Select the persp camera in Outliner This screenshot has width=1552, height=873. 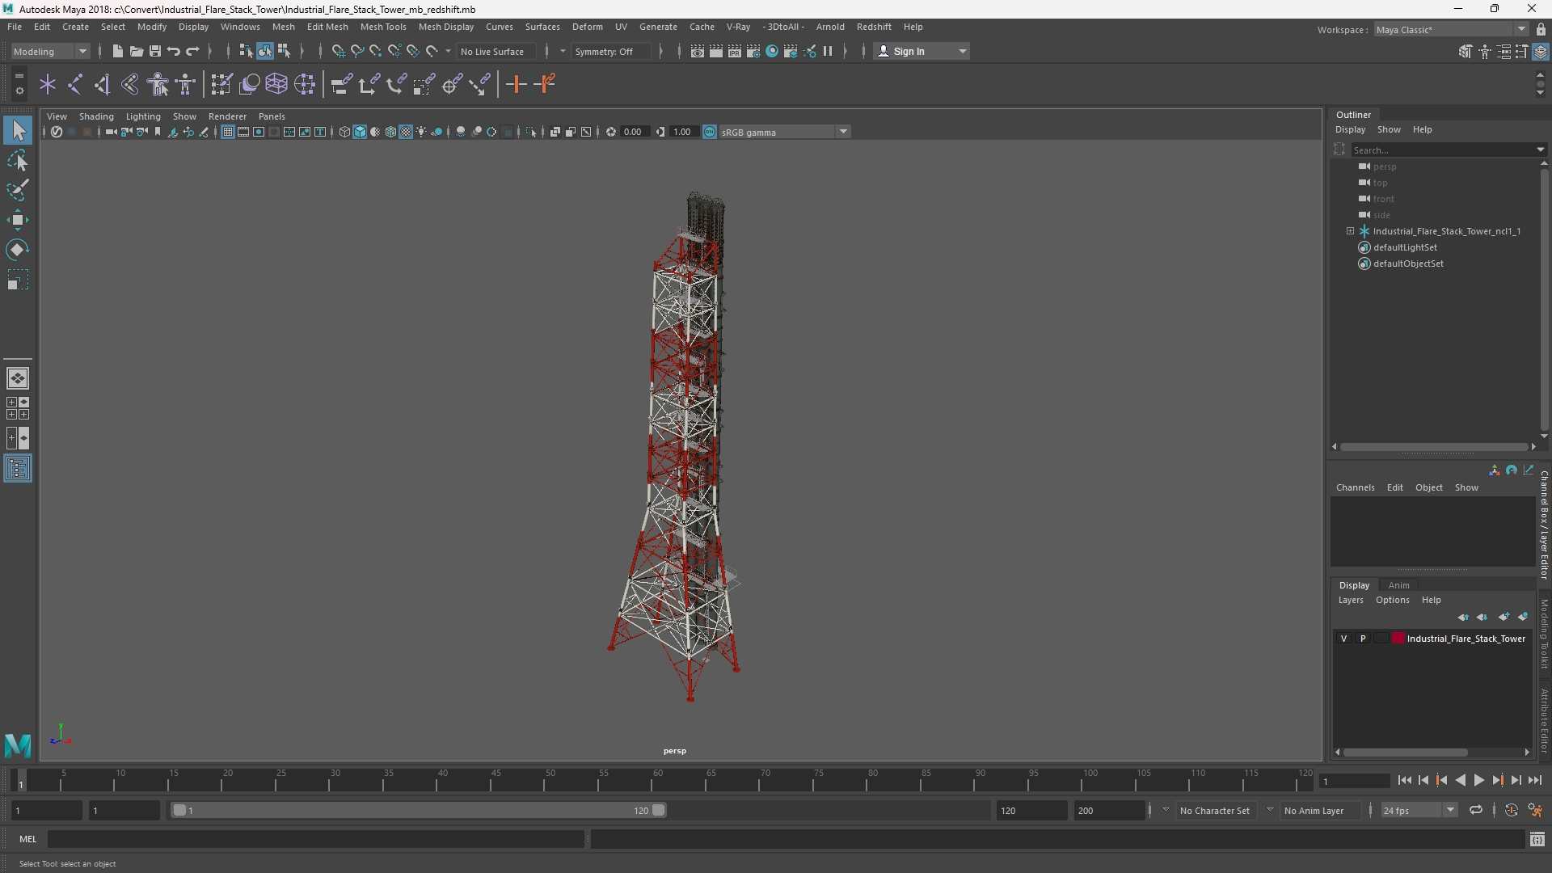1384,167
